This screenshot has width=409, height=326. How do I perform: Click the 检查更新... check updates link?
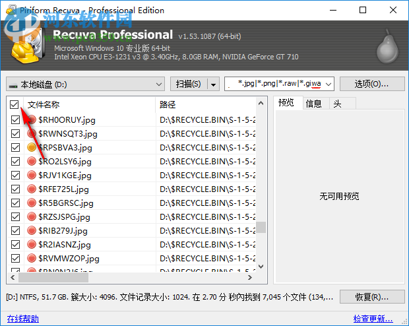pyautogui.click(x=373, y=319)
